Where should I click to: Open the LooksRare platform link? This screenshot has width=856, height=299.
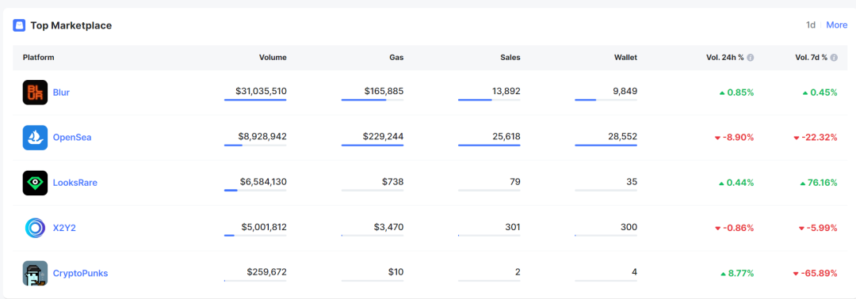[x=75, y=183]
